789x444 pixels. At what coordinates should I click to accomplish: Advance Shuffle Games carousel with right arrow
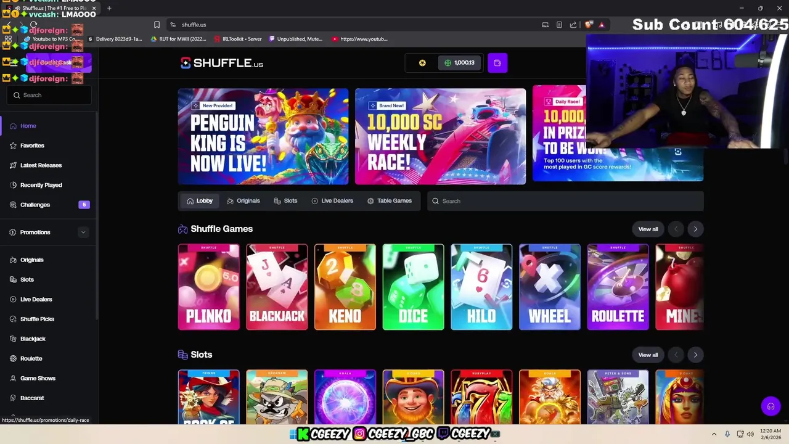pos(695,229)
